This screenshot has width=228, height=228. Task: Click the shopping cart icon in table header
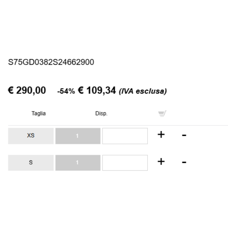click(x=162, y=114)
